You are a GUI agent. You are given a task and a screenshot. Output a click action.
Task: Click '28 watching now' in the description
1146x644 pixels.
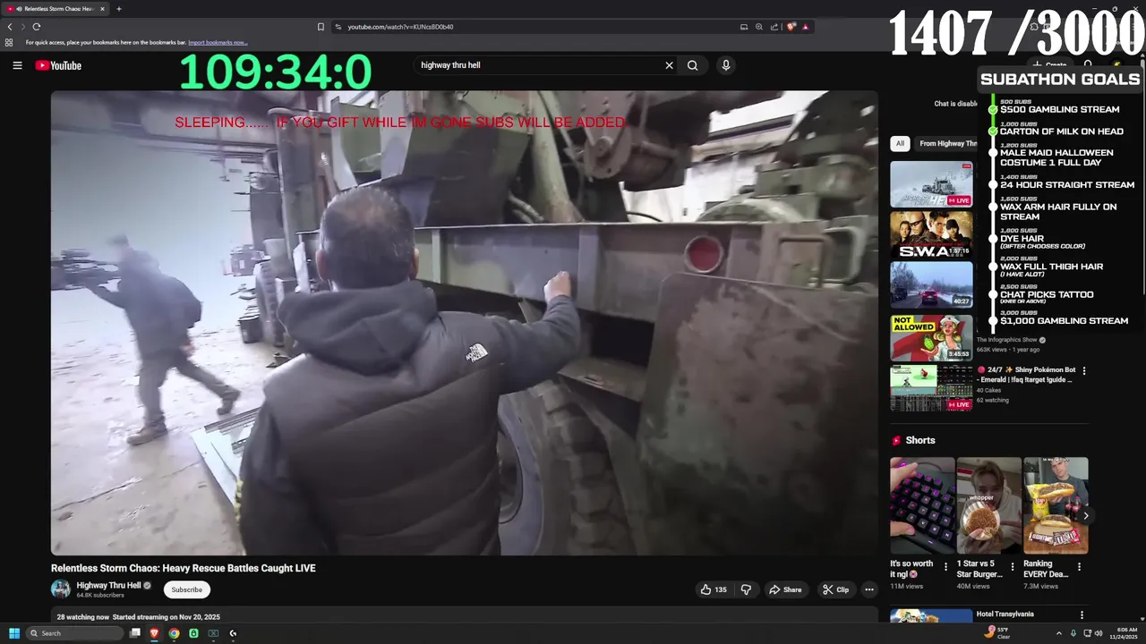coord(83,617)
